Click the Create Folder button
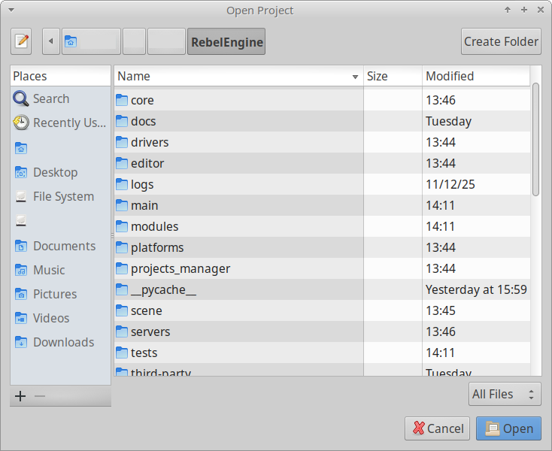The image size is (552, 451). click(501, 41)
